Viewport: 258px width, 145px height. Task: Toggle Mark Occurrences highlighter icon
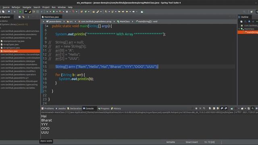30,12
